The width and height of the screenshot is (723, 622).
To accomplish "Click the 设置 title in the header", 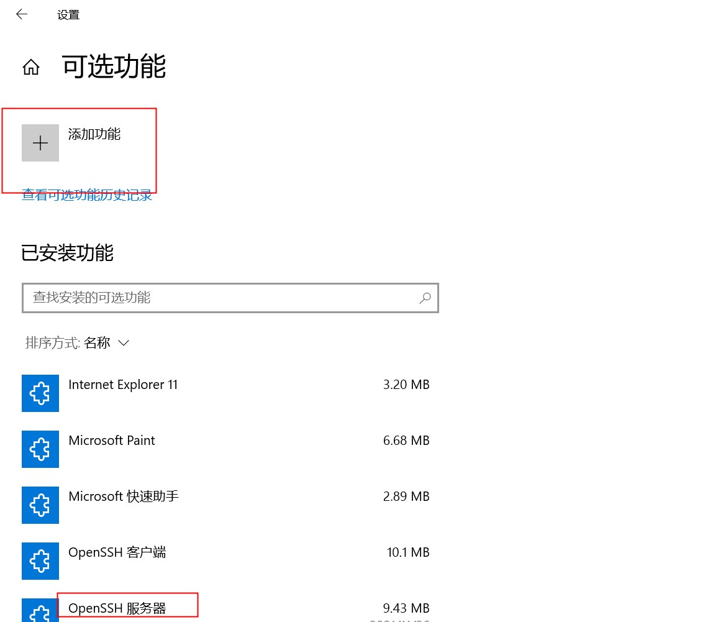I will (68, 14).
